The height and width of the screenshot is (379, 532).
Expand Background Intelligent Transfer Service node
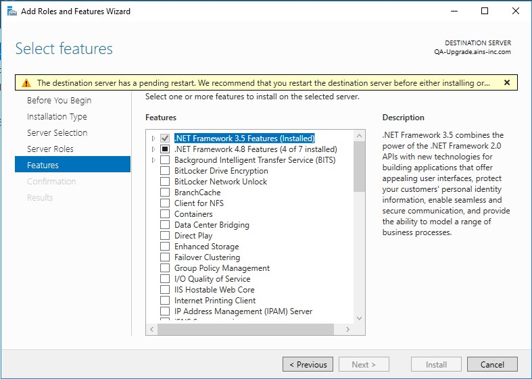click(153, 160)
